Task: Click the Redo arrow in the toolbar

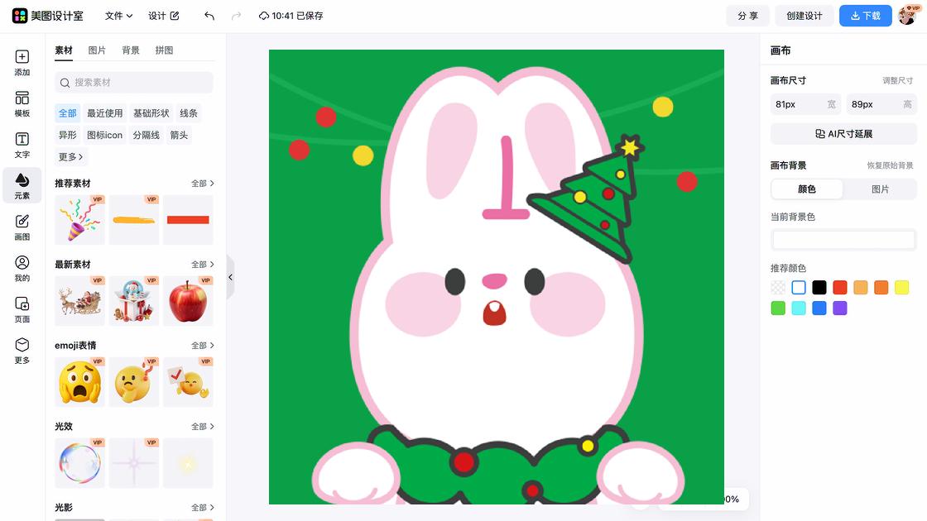Action: coord(238,16)
